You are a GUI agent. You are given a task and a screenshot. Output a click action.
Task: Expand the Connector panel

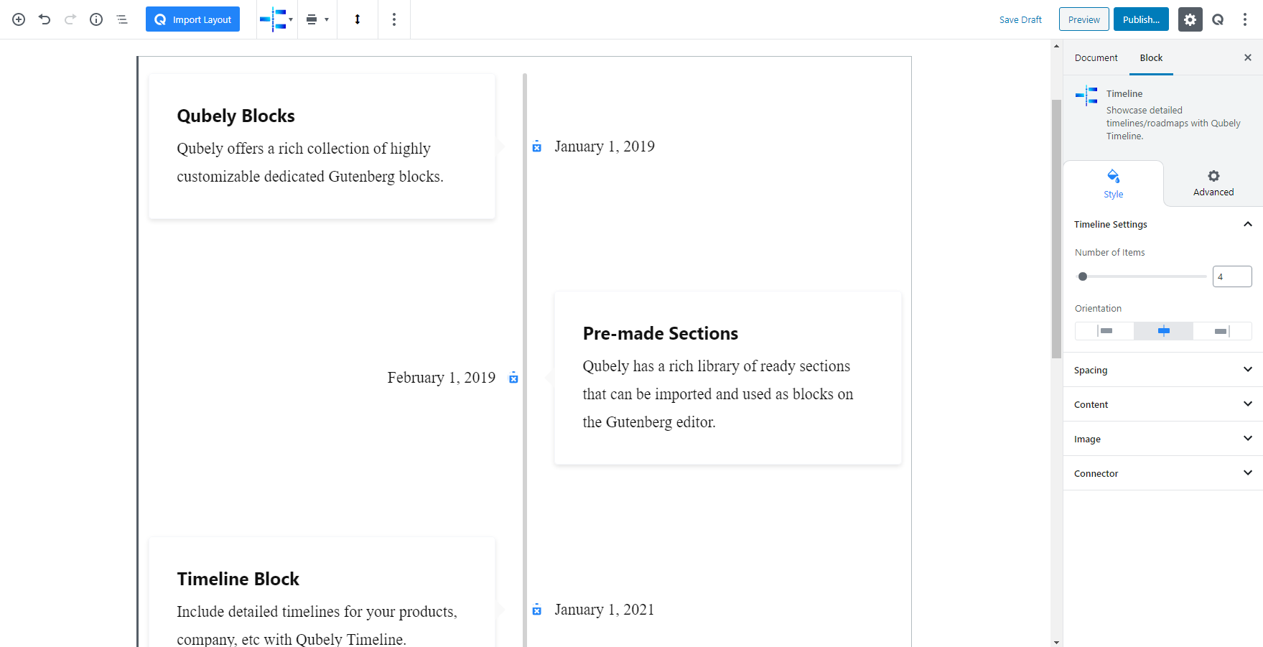[1162, 473]
